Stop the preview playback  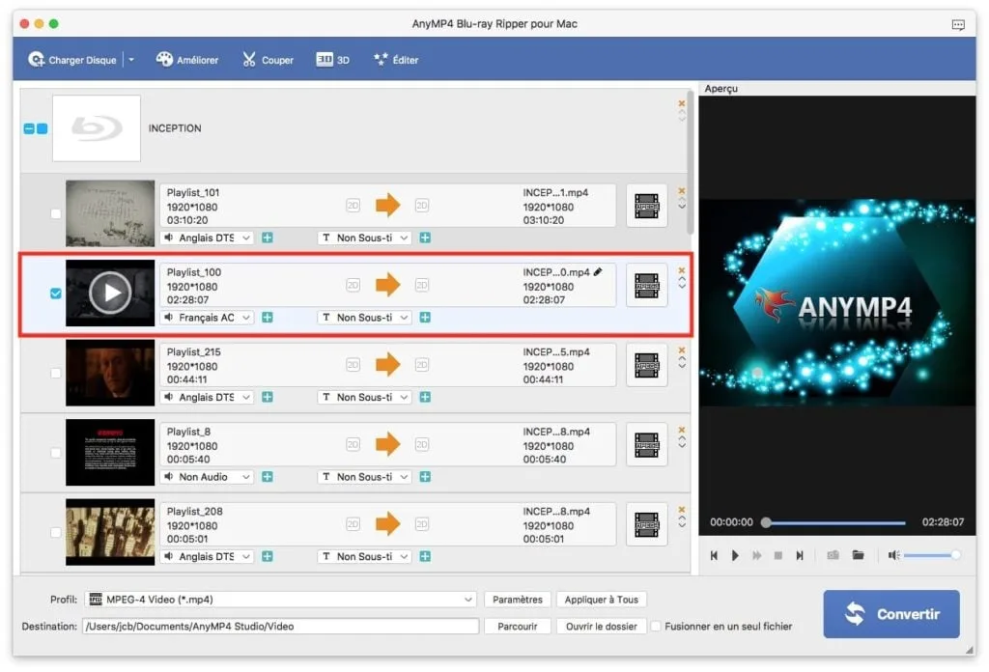(778, 555)
